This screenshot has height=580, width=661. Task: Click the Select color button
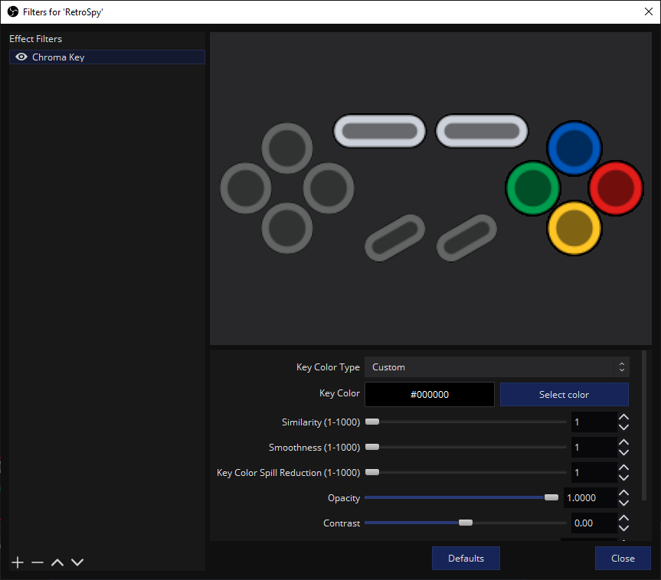(564, 394)
